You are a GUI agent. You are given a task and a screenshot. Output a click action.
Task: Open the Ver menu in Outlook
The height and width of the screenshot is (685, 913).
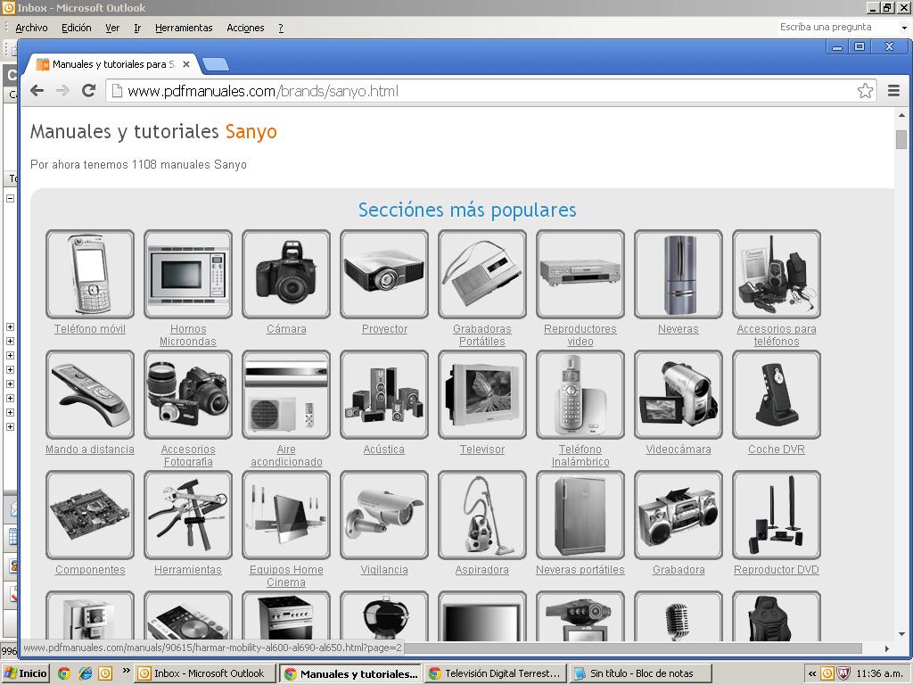tap(112, 28)
